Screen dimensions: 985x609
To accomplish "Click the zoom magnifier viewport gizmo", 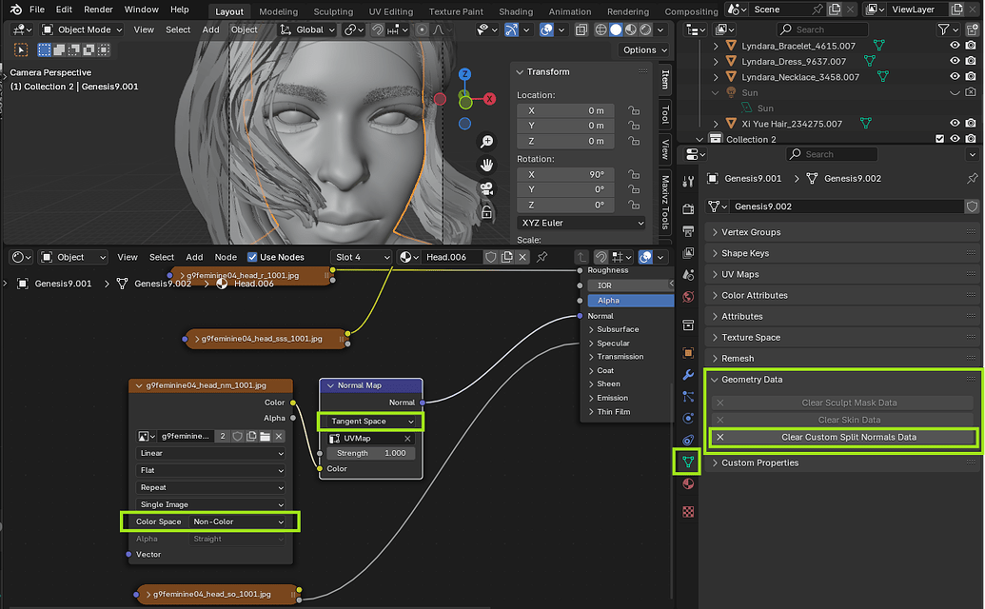I will tap(486, 142).
